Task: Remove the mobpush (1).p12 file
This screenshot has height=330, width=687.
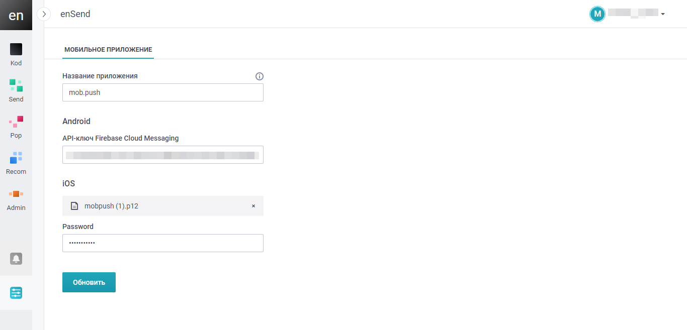Action: point(253,206)
